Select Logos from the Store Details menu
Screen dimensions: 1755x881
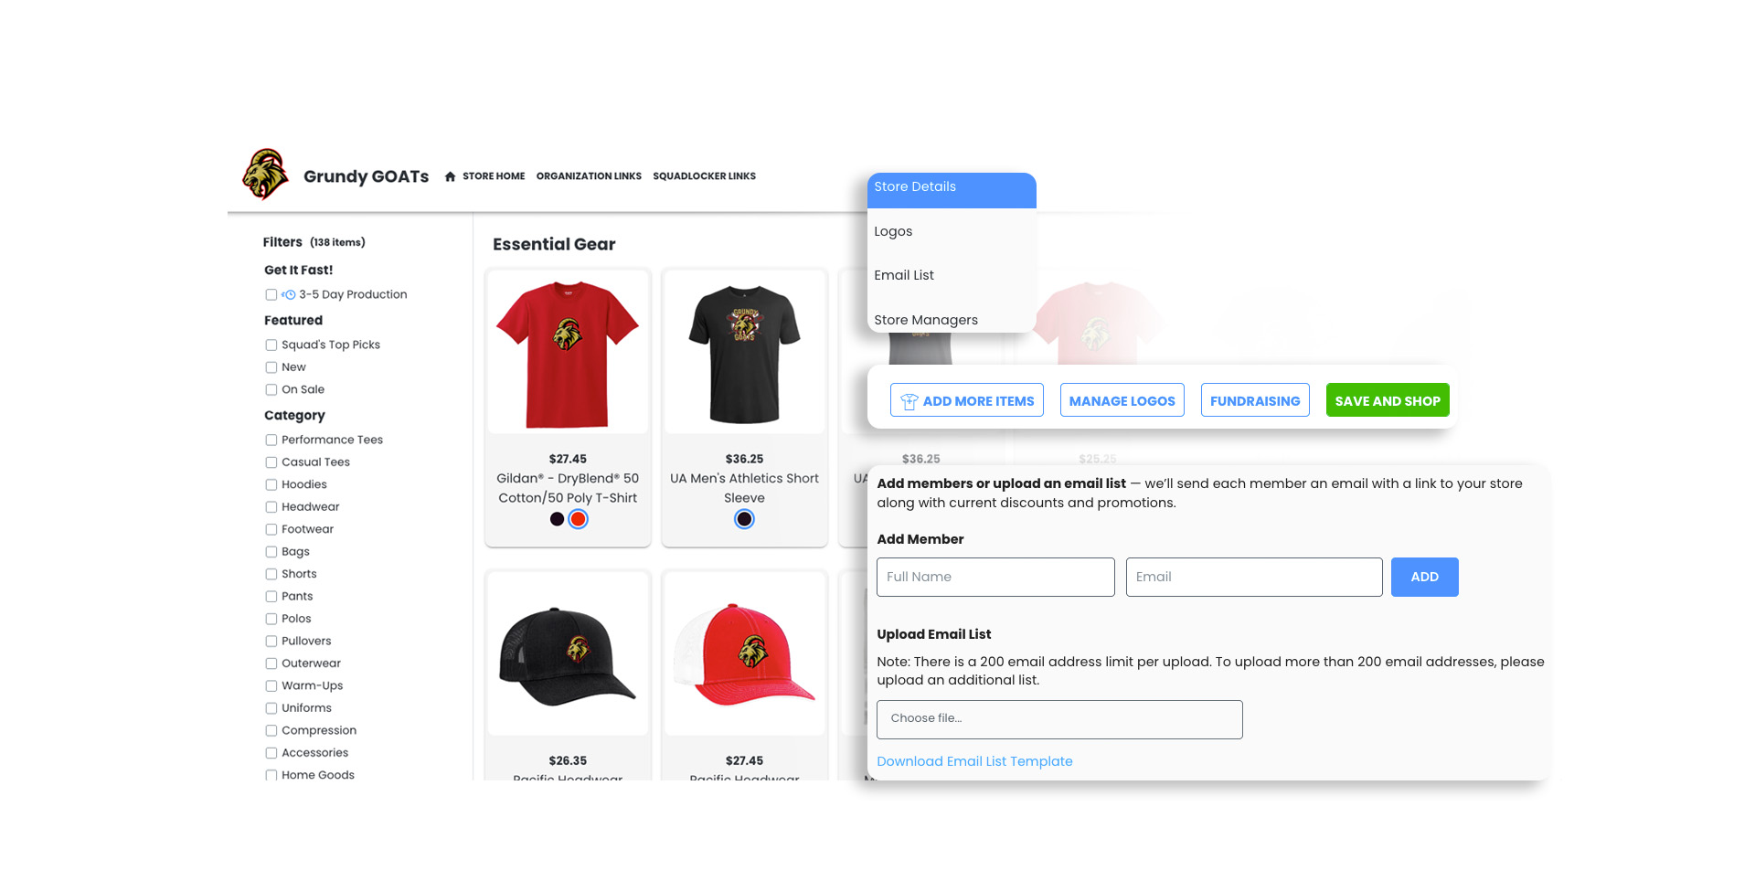[893, 231]
